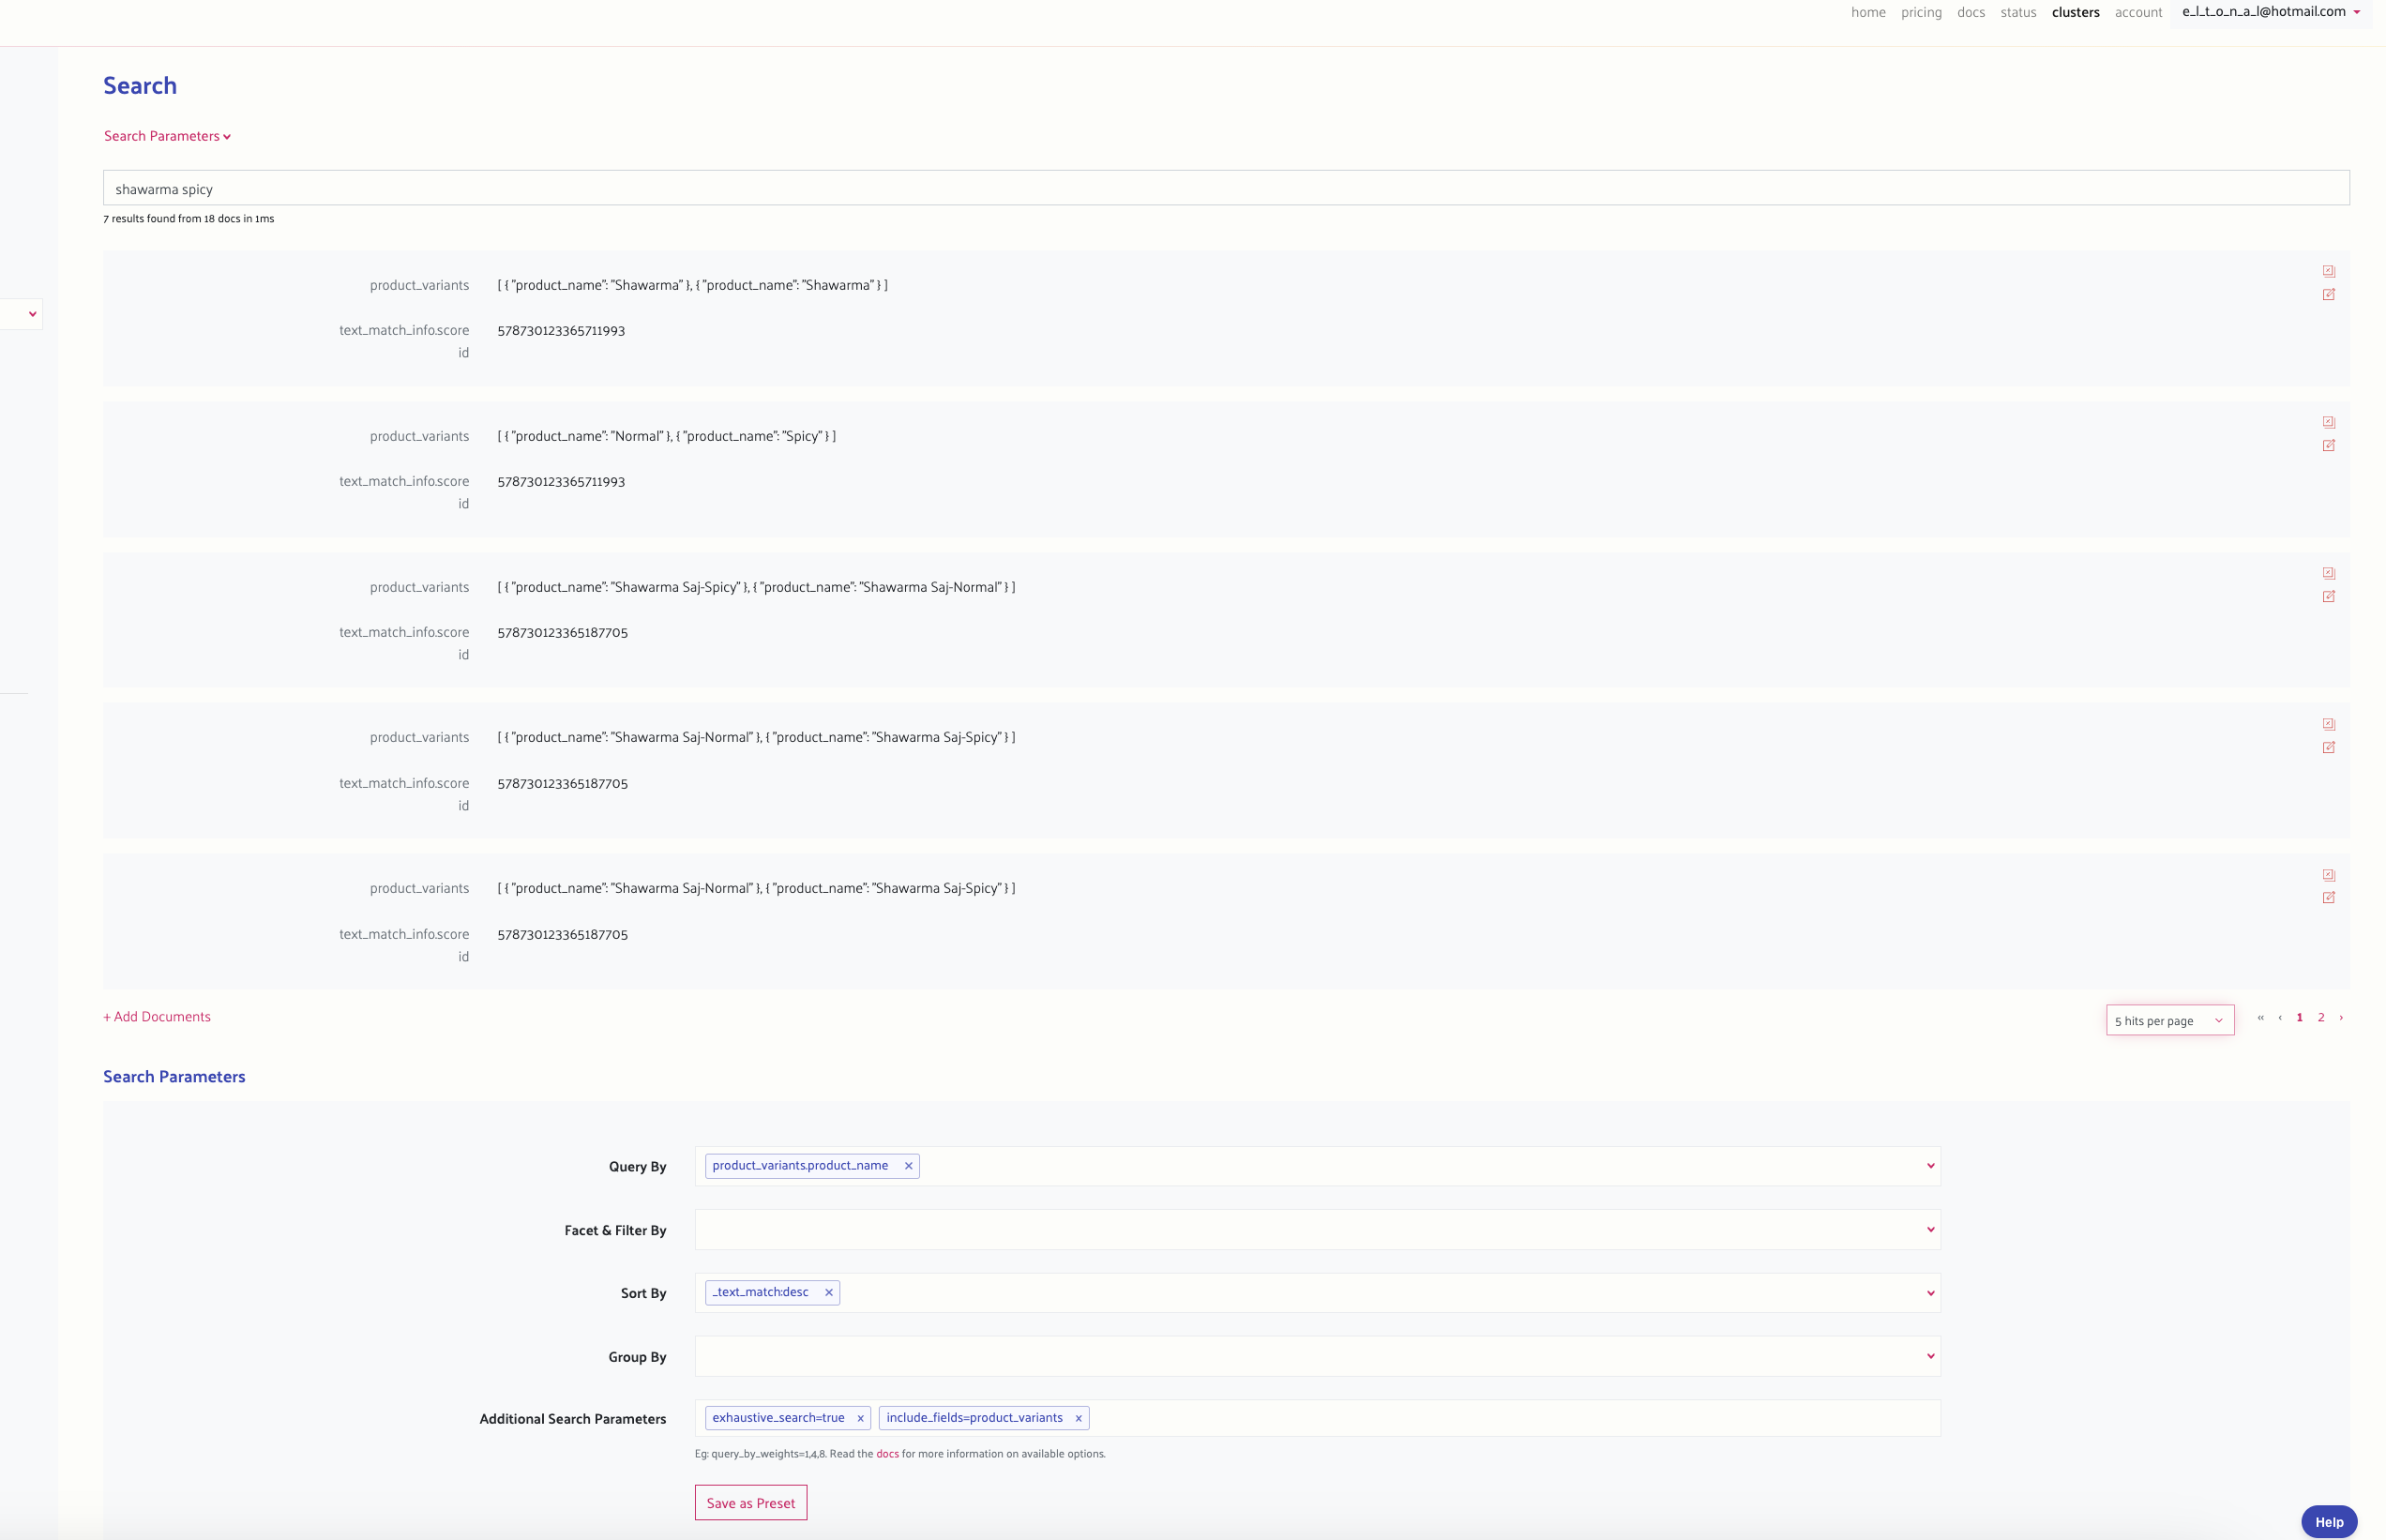Remove the exhaustive_search=true parameter chip

[861, 1417]
